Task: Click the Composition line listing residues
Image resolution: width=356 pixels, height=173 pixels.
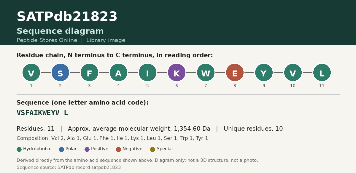Action: 112,138
